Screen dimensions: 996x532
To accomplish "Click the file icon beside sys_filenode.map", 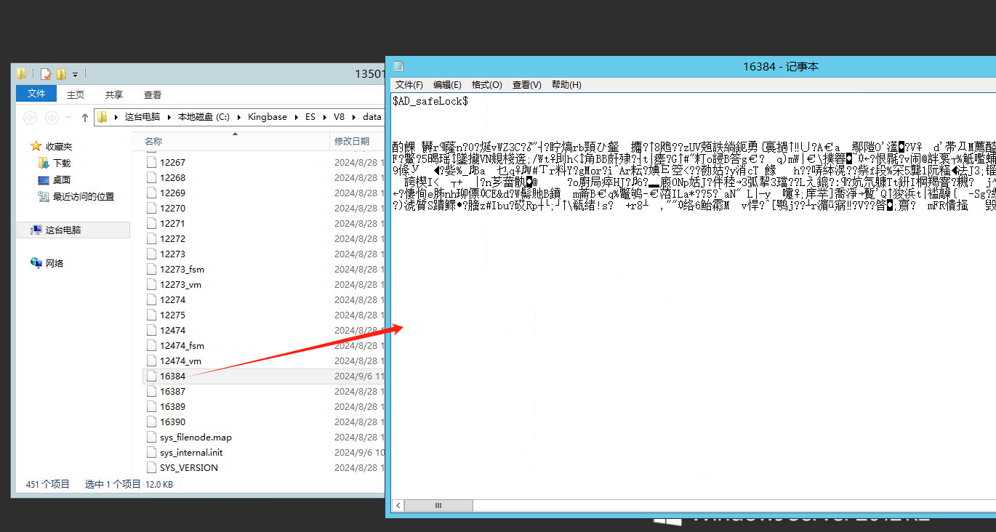I will 151,437.
